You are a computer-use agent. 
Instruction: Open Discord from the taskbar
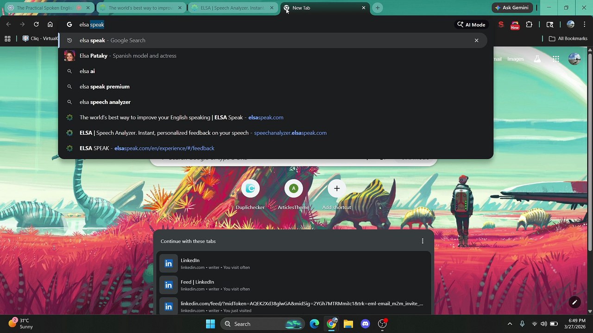(366, 324)
